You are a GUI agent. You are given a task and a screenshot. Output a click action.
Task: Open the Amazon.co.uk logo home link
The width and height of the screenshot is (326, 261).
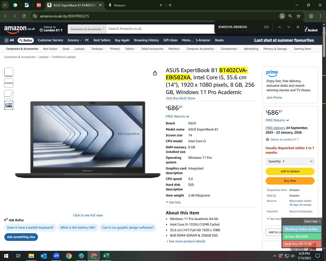20,30
